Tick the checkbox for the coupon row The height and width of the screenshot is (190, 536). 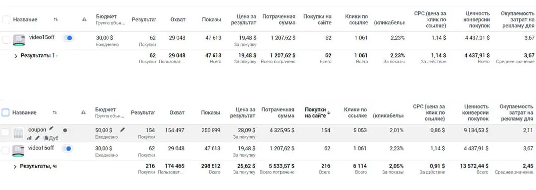(x=6, y=133)
